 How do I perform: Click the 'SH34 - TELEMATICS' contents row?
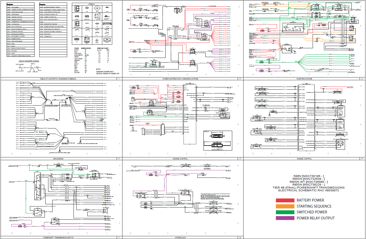coord(53,36)
